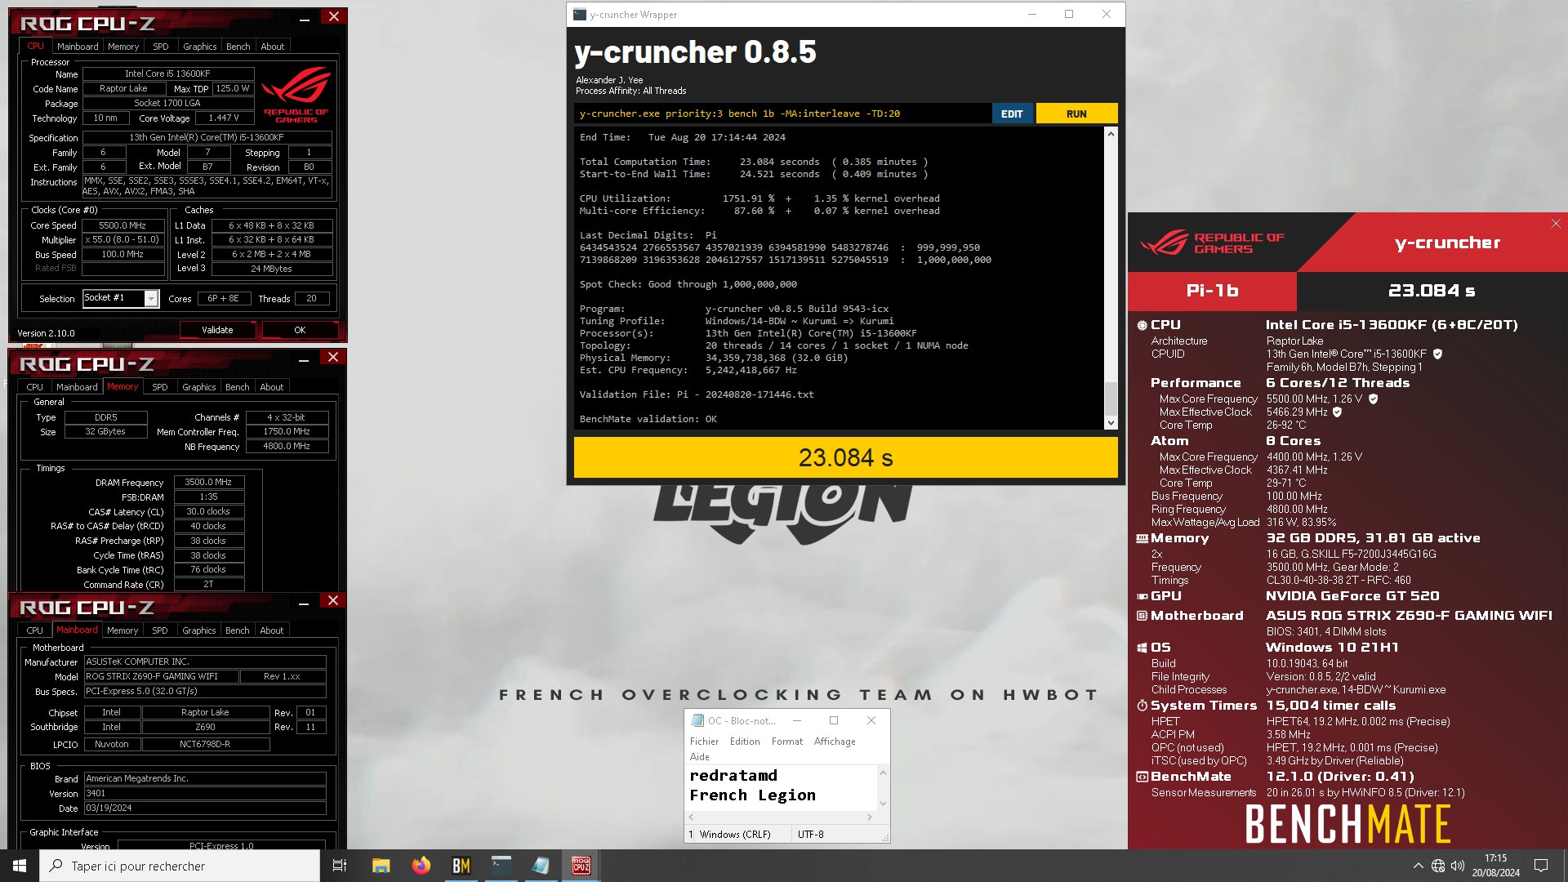The image size is (1568, 882).
Task: Maximize the Notepad window
Action: click(x=834, y=720)
